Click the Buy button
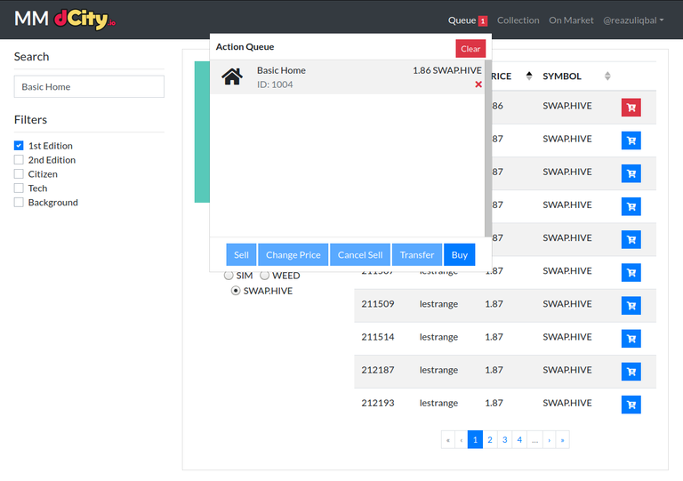The image size is (683, 481). (x=460, y=254)
